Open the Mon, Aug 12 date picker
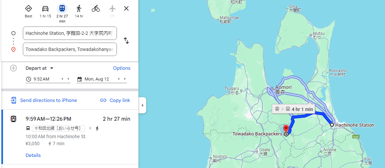This screenshot has width=385, height=168. click(97, 79)
